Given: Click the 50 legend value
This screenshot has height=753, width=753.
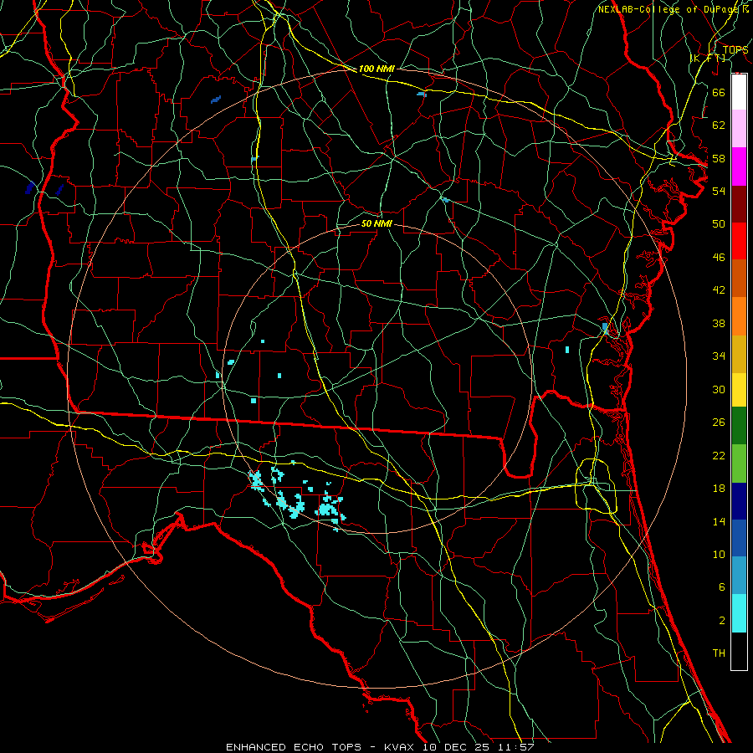Looking at the screenshot, I should [719, 224].
